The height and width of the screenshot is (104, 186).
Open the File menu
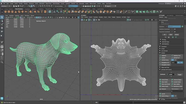point(4,4)
